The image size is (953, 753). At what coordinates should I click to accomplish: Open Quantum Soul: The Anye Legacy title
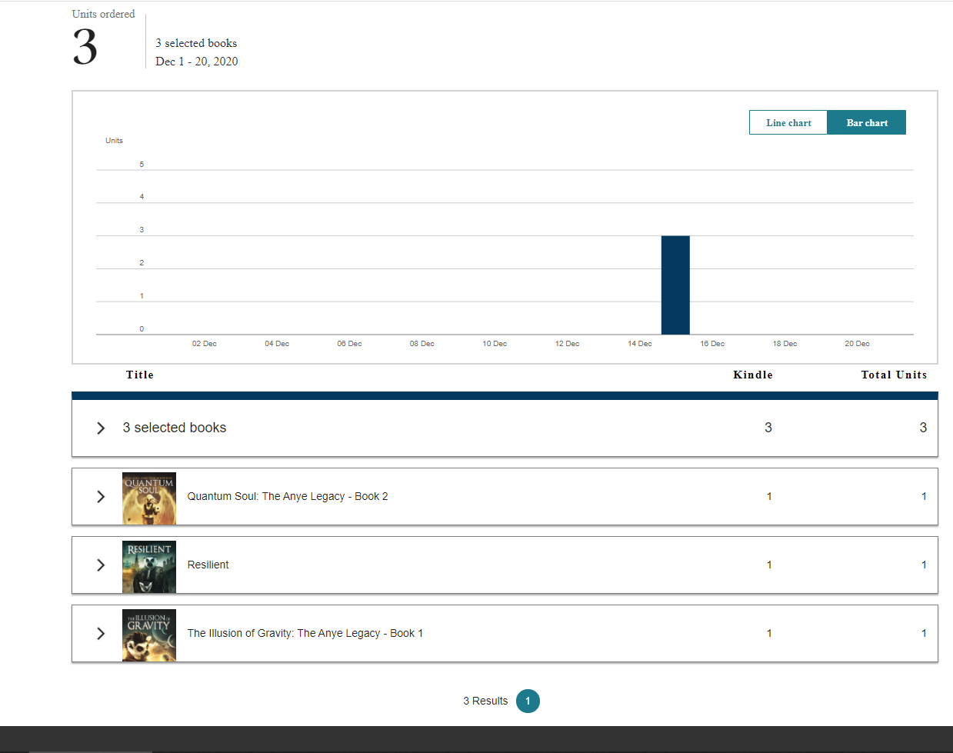click(288, 497)
